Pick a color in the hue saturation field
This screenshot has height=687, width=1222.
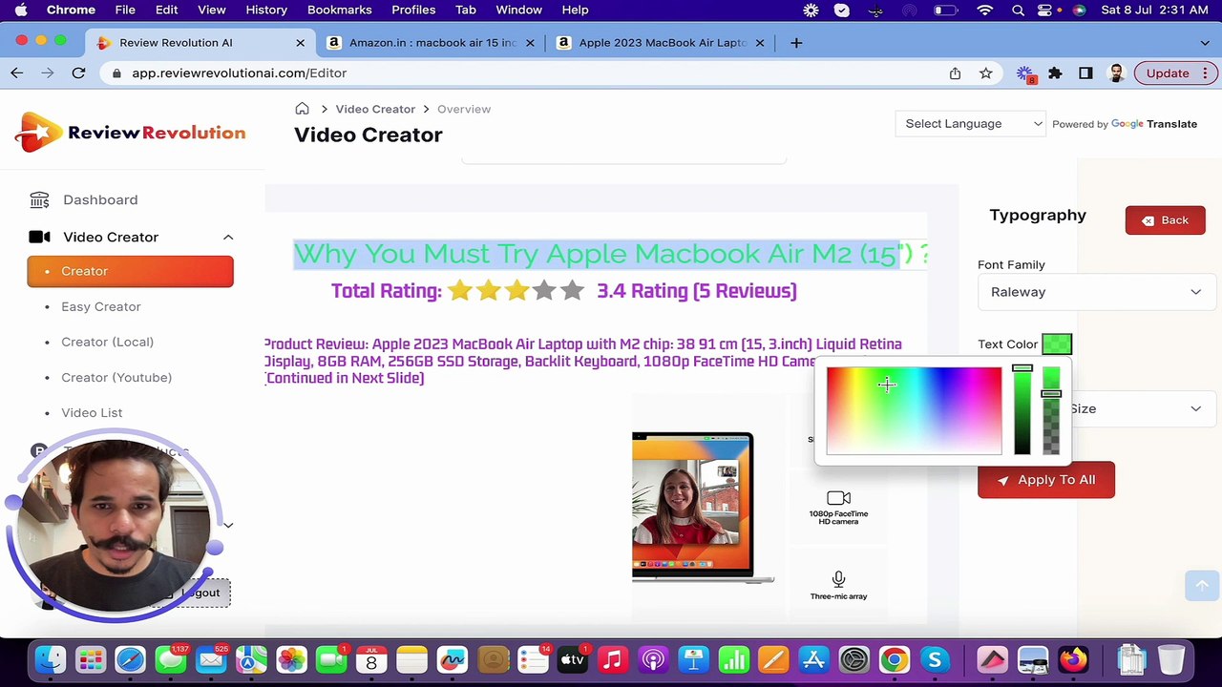(914, 410)
